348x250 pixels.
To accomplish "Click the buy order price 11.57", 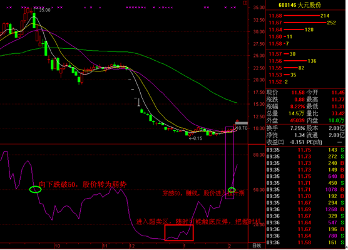I will click(x=275, y=54).
